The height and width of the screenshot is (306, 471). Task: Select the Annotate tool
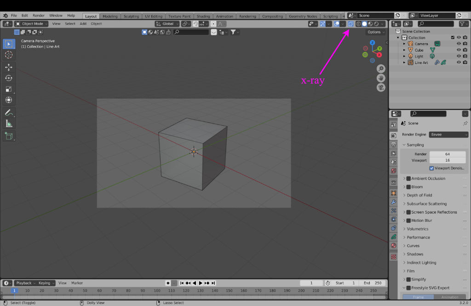pyautogui.click(x=9, y=113)
